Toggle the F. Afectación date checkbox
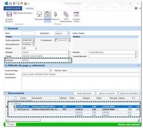This screenshot has height=128, width=143. coord(56,40)
